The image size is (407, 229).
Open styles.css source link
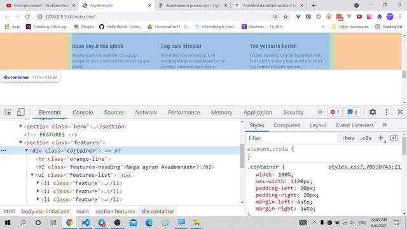[x=364, y=167]
